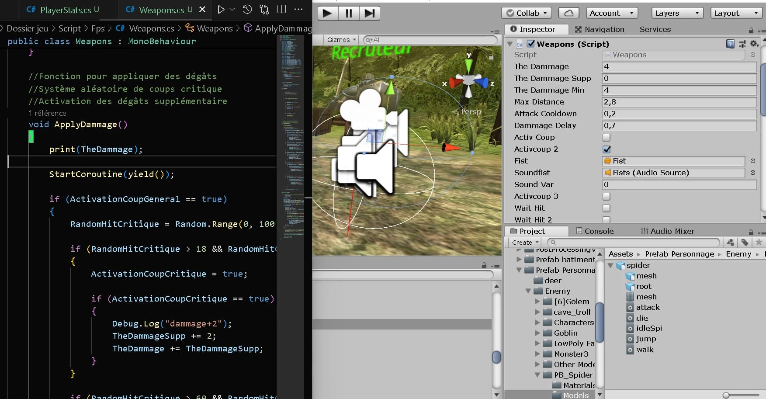
Task: Switch to the Audio Mixer tab
Action: [x=668, y=231]
